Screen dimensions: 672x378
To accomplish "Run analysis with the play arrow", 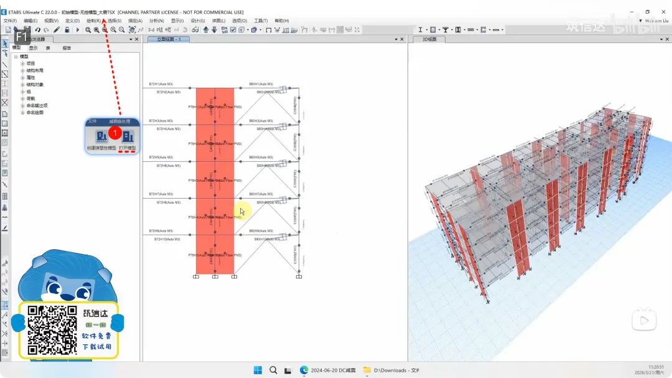I will click(x=78, y=30).
